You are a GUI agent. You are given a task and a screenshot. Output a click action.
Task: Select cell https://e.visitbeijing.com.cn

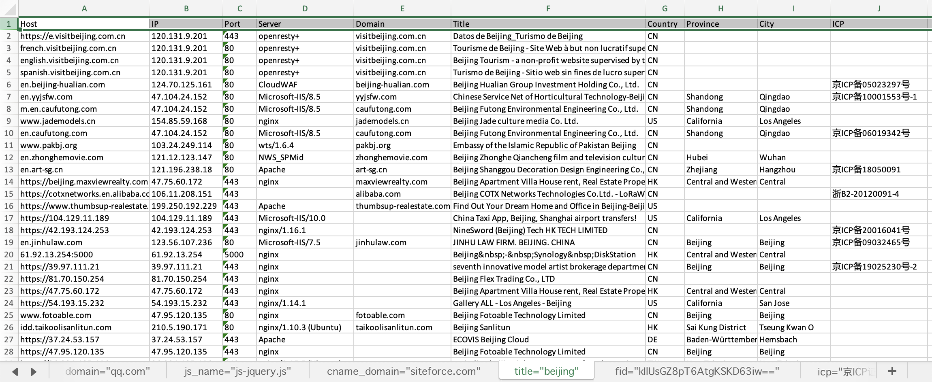point(84,36)
